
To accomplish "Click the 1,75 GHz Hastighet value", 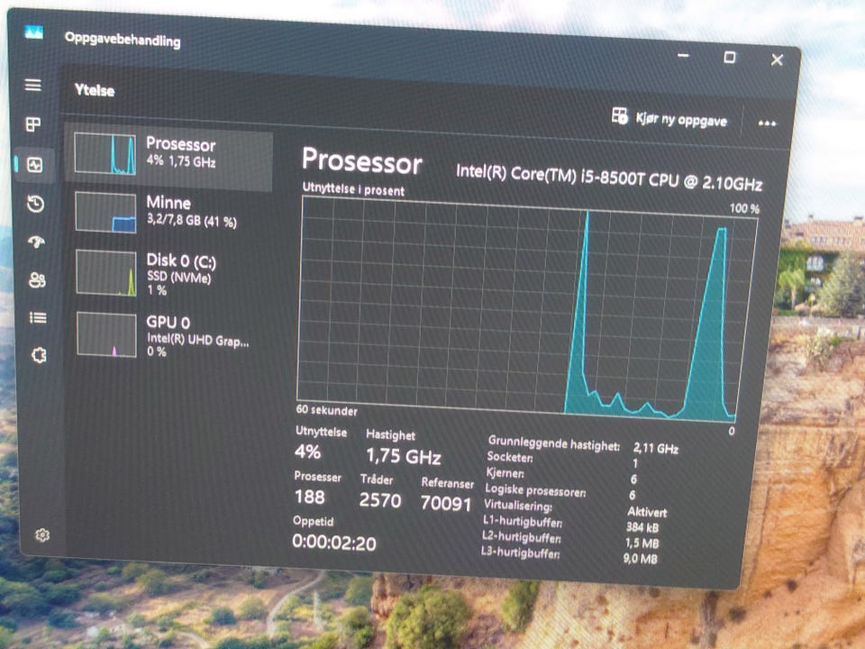I will [404, 456].
